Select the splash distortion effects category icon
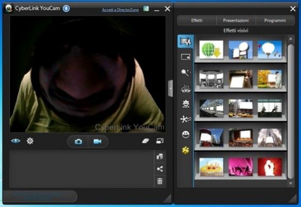Image resolution: width=301 pixels, height=207 pixels. (185, 119)
